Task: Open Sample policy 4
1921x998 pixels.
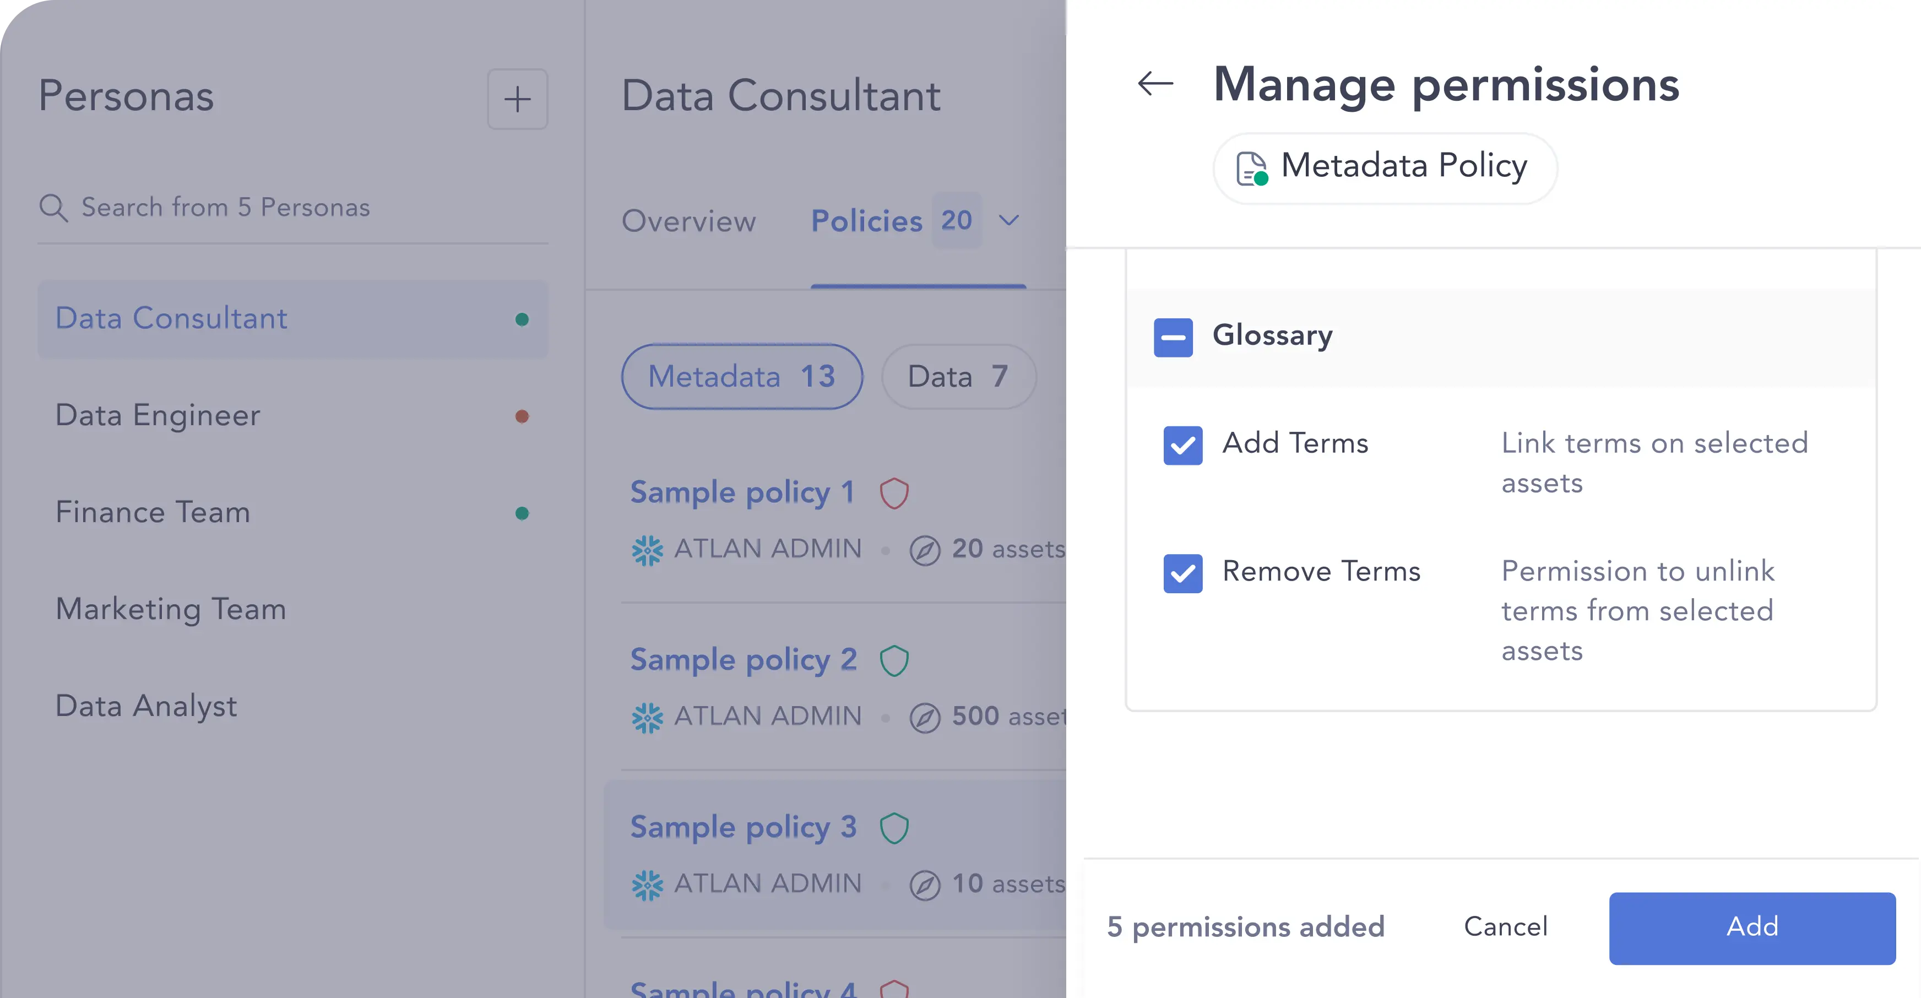Action: click(744, 989)
